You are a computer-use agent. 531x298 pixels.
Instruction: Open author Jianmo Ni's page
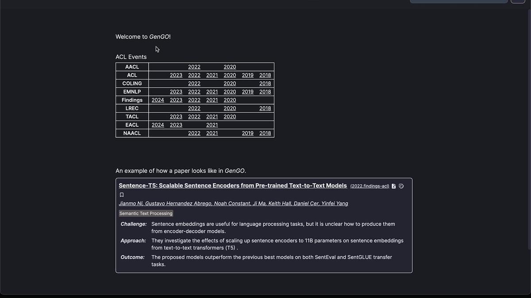tap(131, 204)
